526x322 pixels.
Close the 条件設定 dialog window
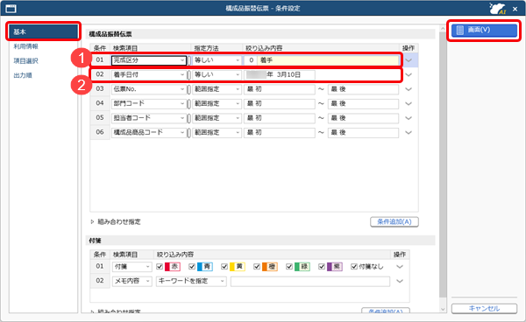tap(515, 9)
